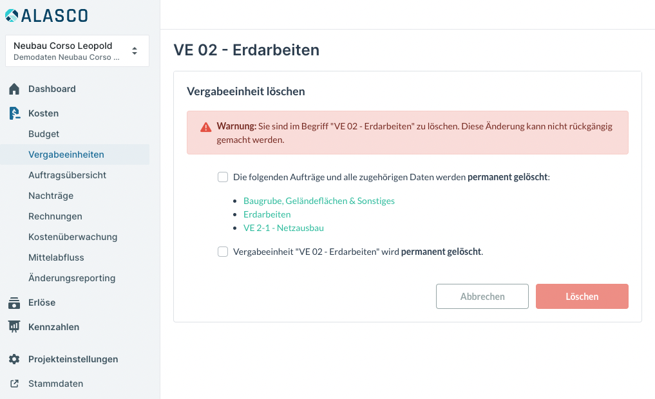Click the Stammdaten external link icon
This screenshot has height=399, width=655.
pyautogui.click(x=14, y=384)
